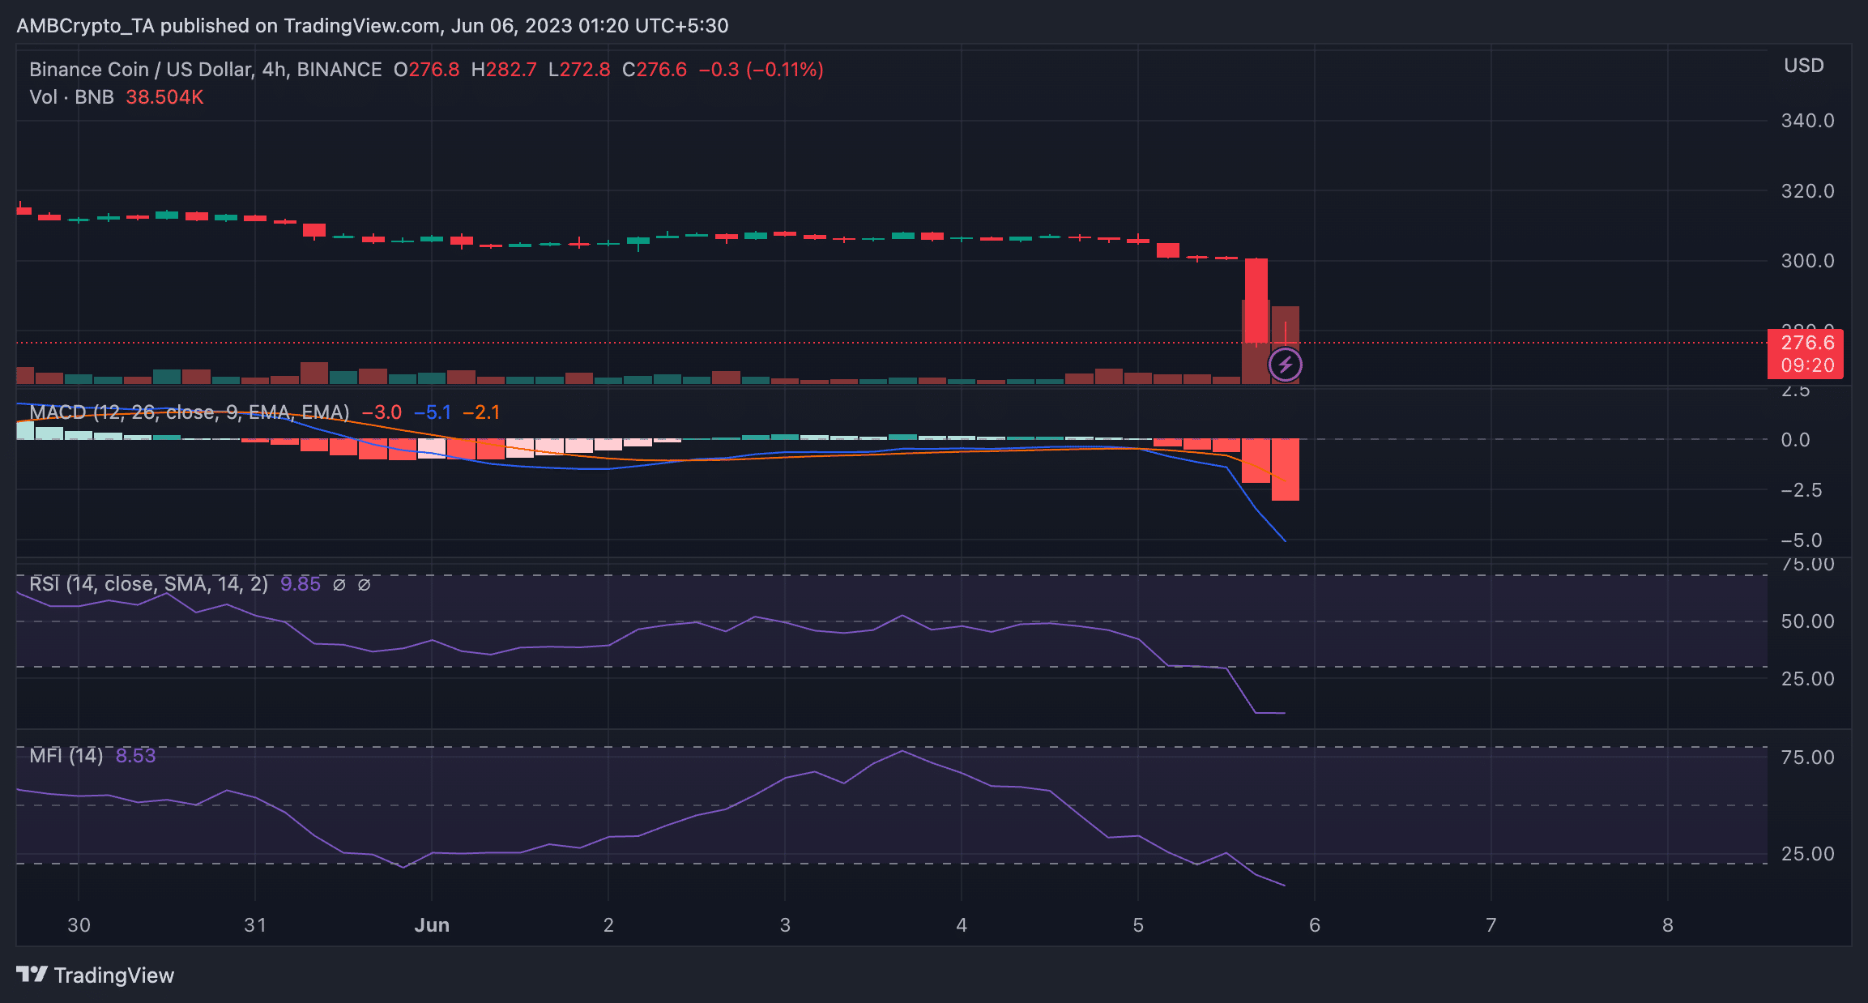1868x1003 pixels.
Task: Click the RSI indicator legend label
Action: coord(148,584)
